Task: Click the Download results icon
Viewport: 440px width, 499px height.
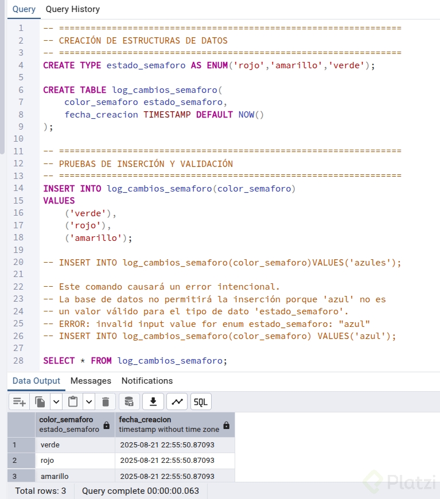Action: [153, 402]
